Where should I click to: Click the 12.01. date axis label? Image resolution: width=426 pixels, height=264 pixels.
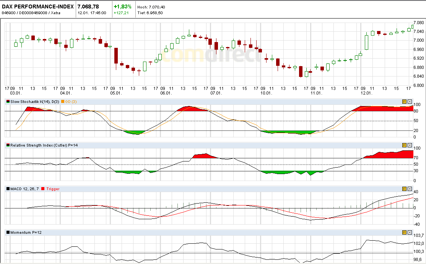coord(367,92)
